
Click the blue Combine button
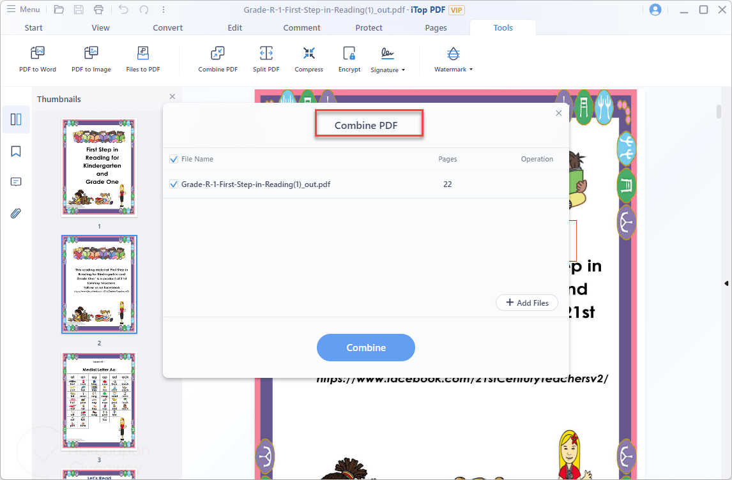coord(365,347)
